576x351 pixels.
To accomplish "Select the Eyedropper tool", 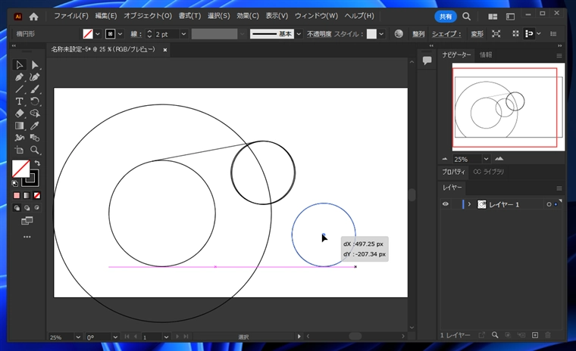I will coord(35,126).
